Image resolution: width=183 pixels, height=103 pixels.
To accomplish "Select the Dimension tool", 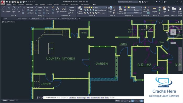I will (64, 9).
